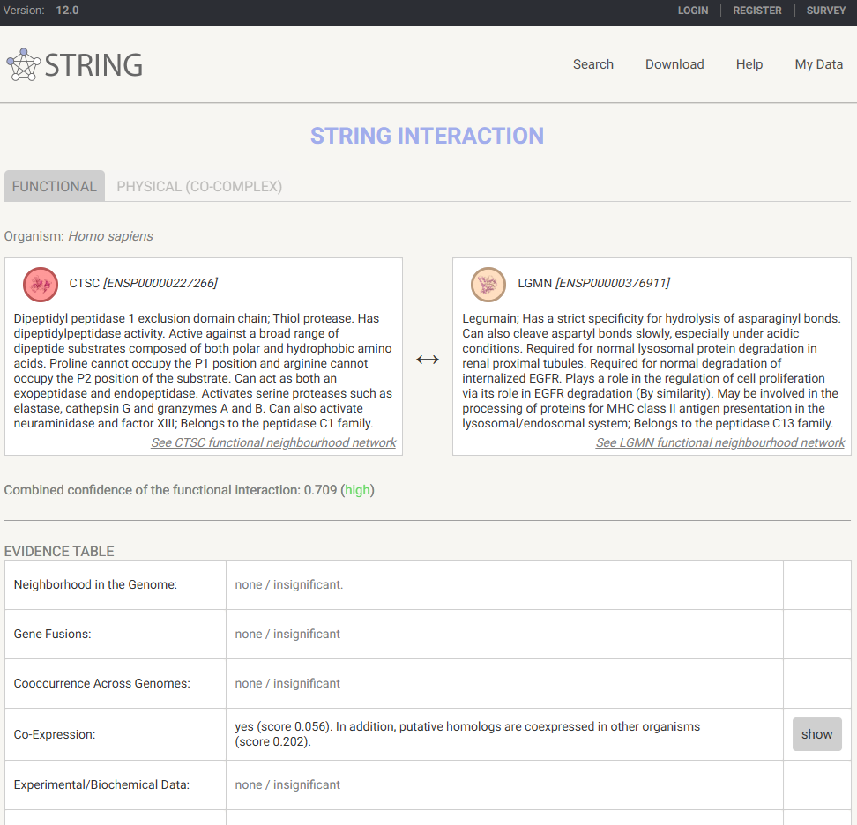Screen dimensions: 857x825
Task: Switch to the Functional tab
Action: pos(55,186)
